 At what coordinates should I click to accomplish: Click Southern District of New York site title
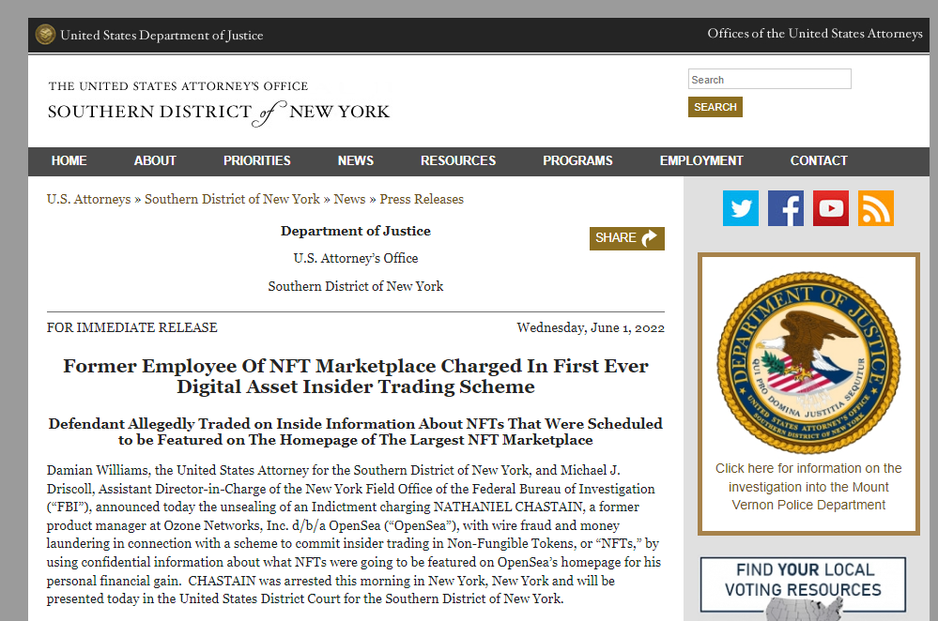219,112
